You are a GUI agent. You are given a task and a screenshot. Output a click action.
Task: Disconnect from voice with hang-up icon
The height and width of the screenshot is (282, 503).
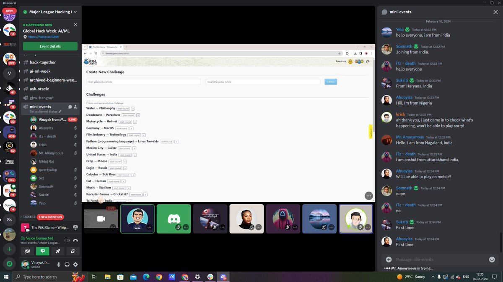[75, 240]
